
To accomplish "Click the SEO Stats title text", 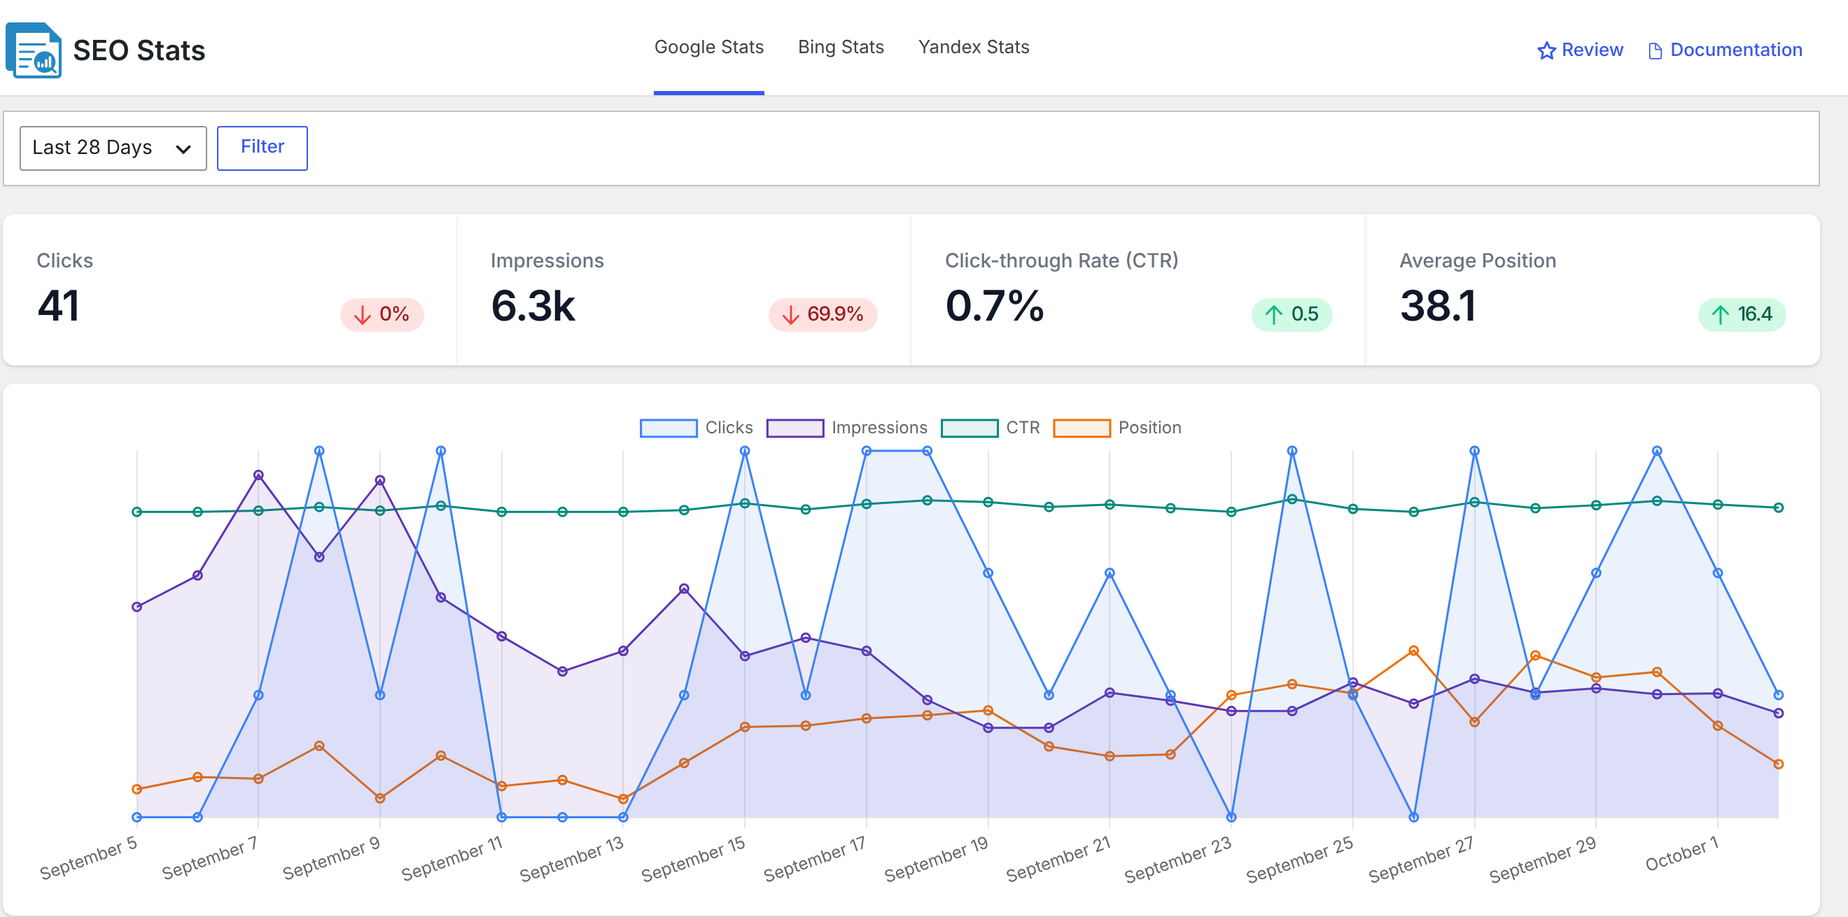I will click(139, 51).
